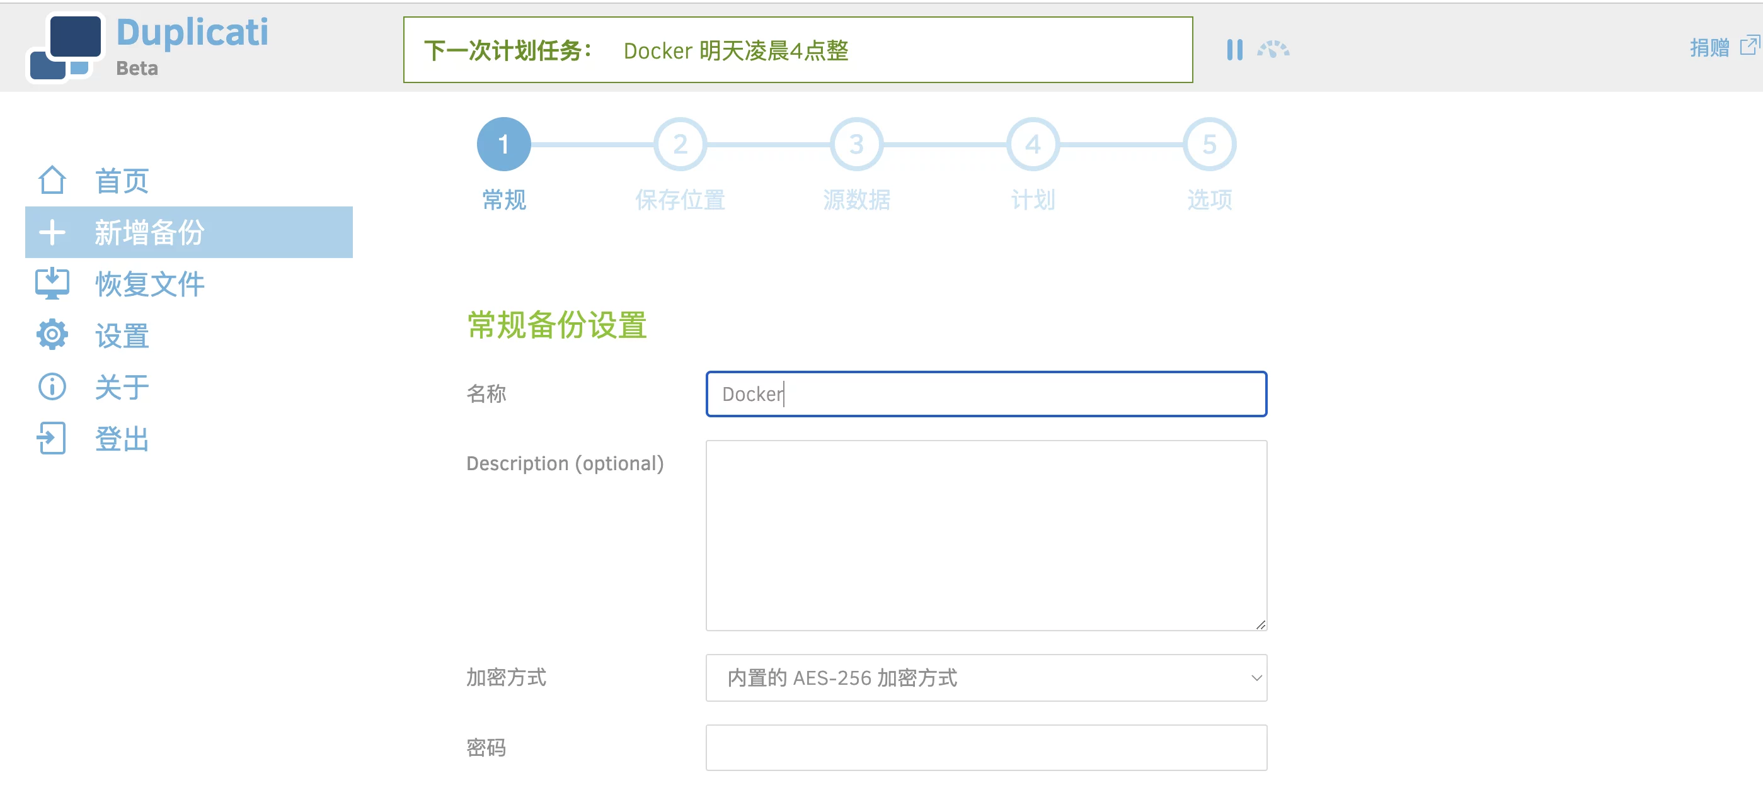Go to step 3 源数据
This screenshot has width=1763, height=788.
tap(856, 145)
